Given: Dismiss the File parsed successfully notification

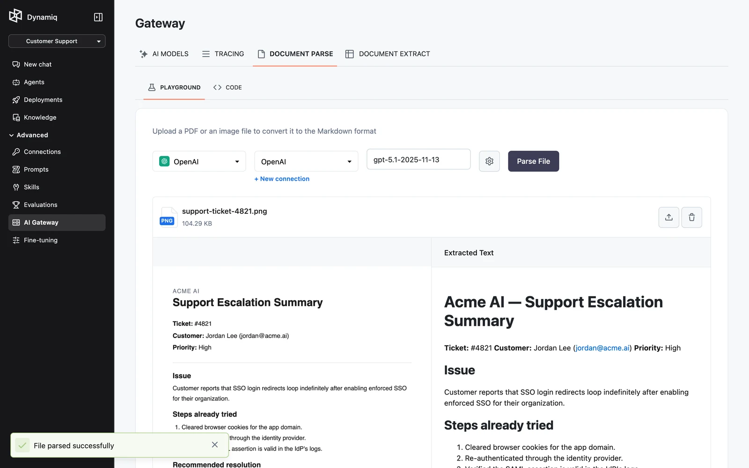Looking at the screenshot, I should (x=215, y=445).
